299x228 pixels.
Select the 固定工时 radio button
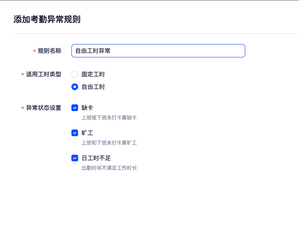[75, 74]
